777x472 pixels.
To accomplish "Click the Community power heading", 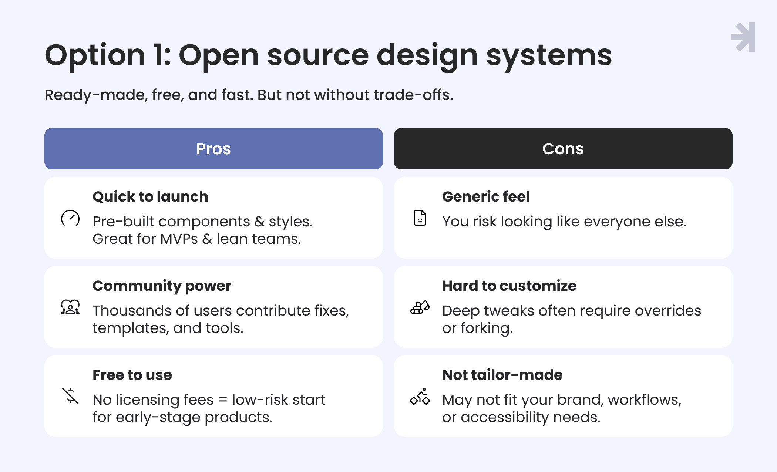I will (162, 286).
